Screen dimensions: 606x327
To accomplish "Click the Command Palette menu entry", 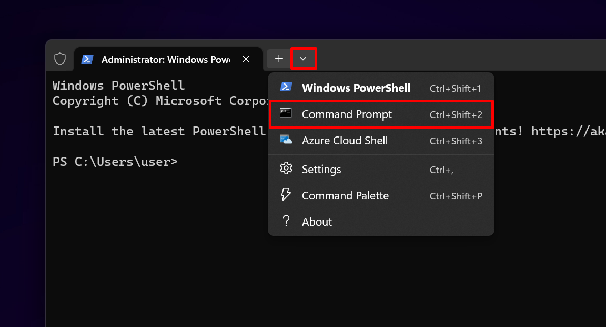I will 345,194.
